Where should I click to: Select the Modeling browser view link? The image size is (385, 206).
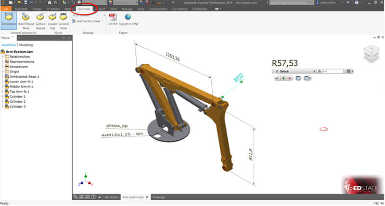coord(26,45)
